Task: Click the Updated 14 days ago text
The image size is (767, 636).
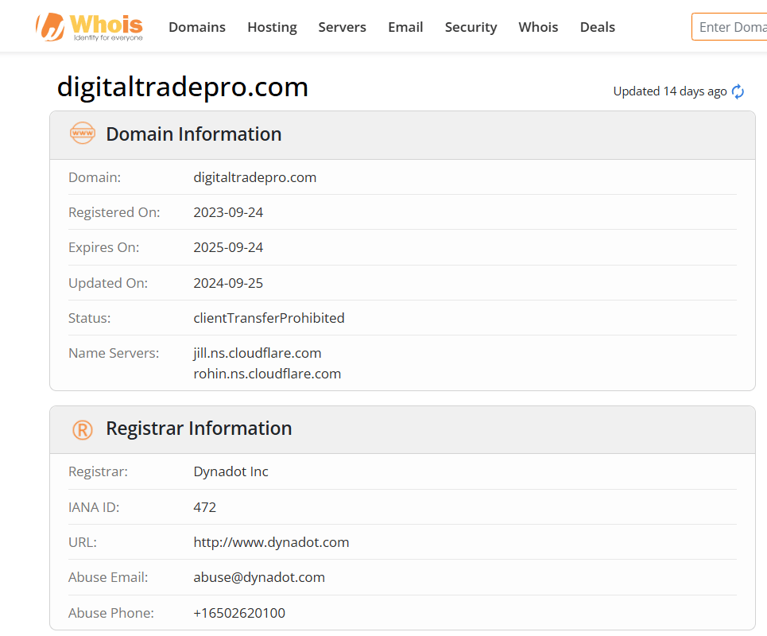Action: (x=670, y=91)
